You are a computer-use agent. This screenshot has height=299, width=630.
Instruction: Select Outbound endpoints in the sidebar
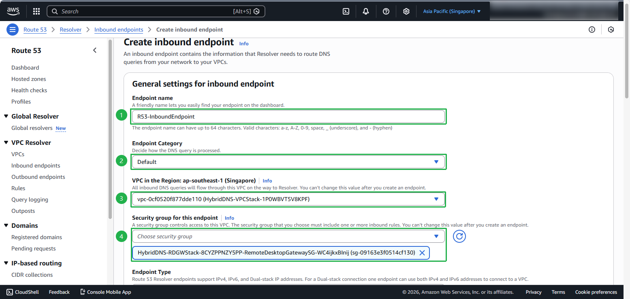tap(38, 177)
